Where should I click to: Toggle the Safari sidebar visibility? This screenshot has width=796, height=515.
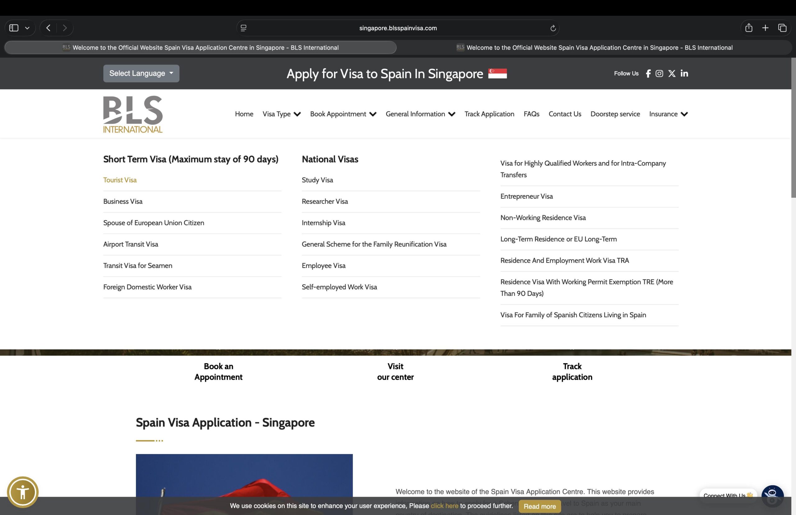(x=14, y=28)
